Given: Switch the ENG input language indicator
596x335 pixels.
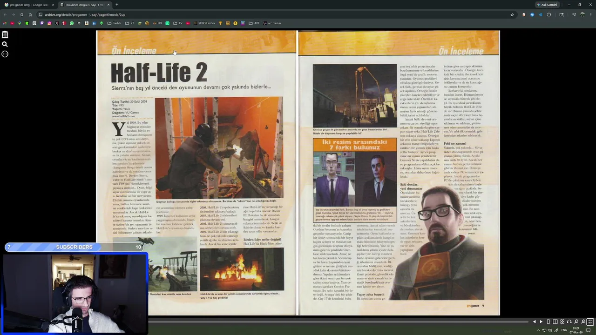Looking at the screenshot, I should [x=564, y=330].
